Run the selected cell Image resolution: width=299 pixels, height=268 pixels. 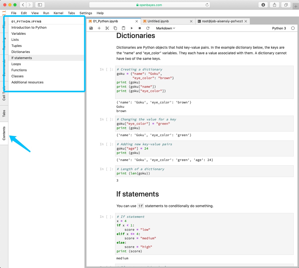click(x=132, y=28)
